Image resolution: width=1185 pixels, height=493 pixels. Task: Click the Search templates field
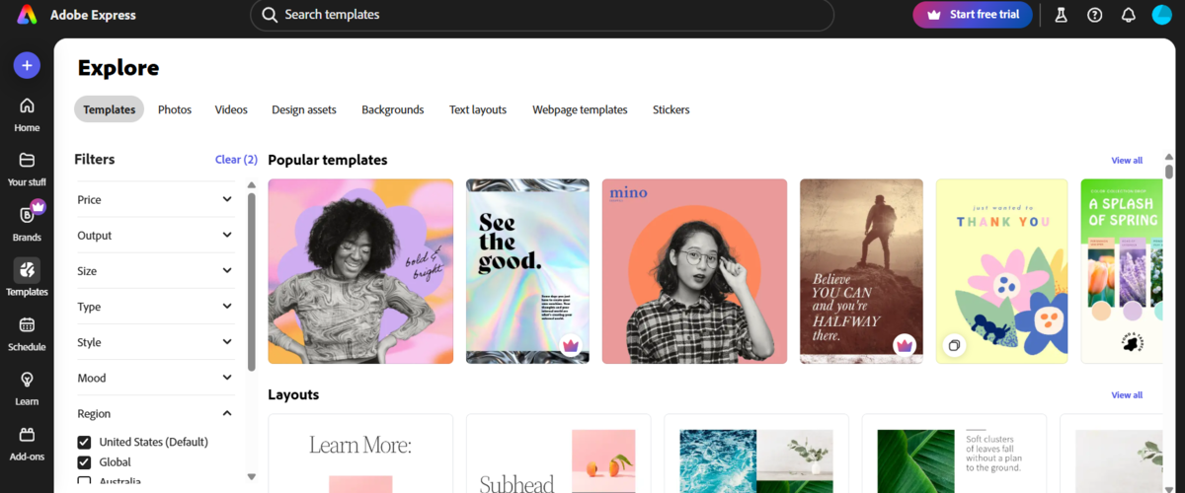tap(541, 15)
